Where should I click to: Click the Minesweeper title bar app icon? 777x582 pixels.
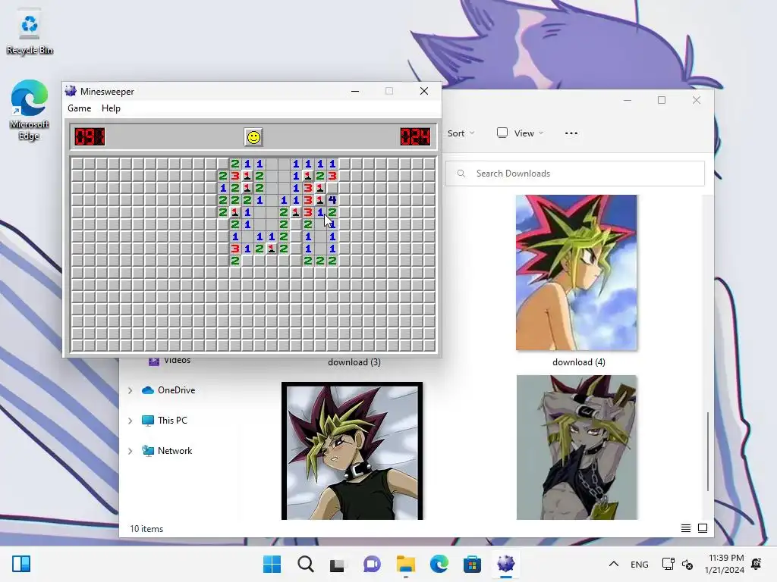point(71,91)
